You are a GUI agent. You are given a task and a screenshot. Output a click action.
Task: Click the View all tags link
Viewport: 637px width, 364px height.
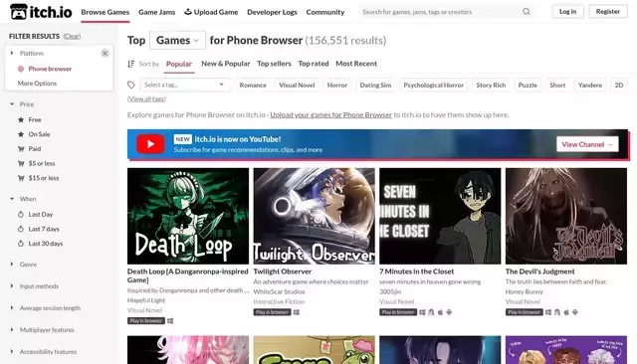tap(146, 98)
